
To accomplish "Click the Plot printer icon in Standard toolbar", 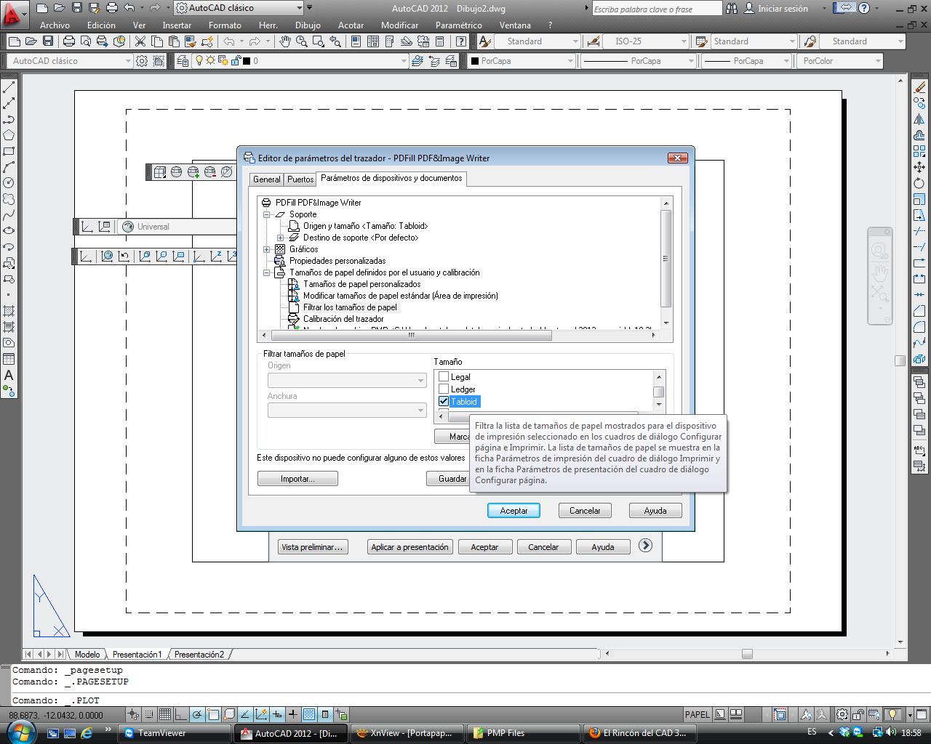I will [x=68, y=41].
